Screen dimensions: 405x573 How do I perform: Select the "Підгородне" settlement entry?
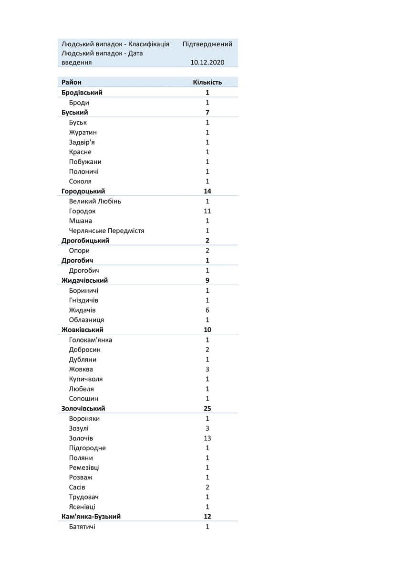(x=87, y=448)
